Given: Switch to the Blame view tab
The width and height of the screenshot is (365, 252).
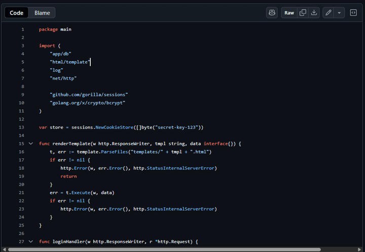Looking at the screenshot, I should (x=42, y=13).
